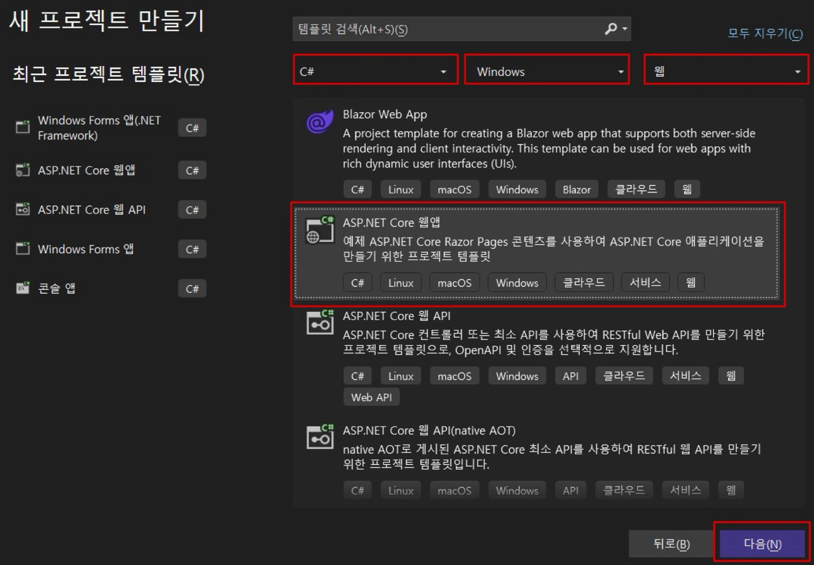Select the ASP.NET Core 웹앱 template in list
Image resolution: width=814 pixels, height=565 pixels.
pyautogui.click(x=537, y=253)
